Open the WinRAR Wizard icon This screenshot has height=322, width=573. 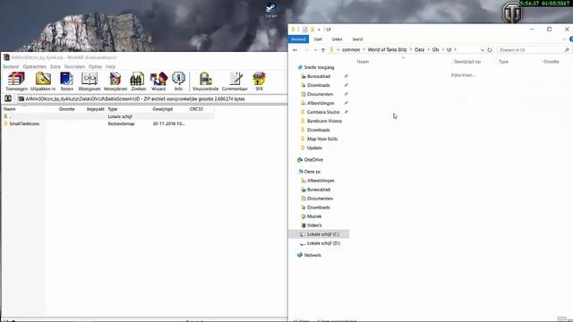tap(158, 81)
